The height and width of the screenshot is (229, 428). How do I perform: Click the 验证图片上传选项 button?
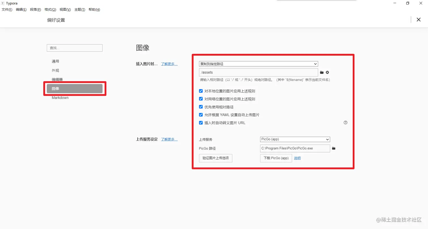pos(216,158)
